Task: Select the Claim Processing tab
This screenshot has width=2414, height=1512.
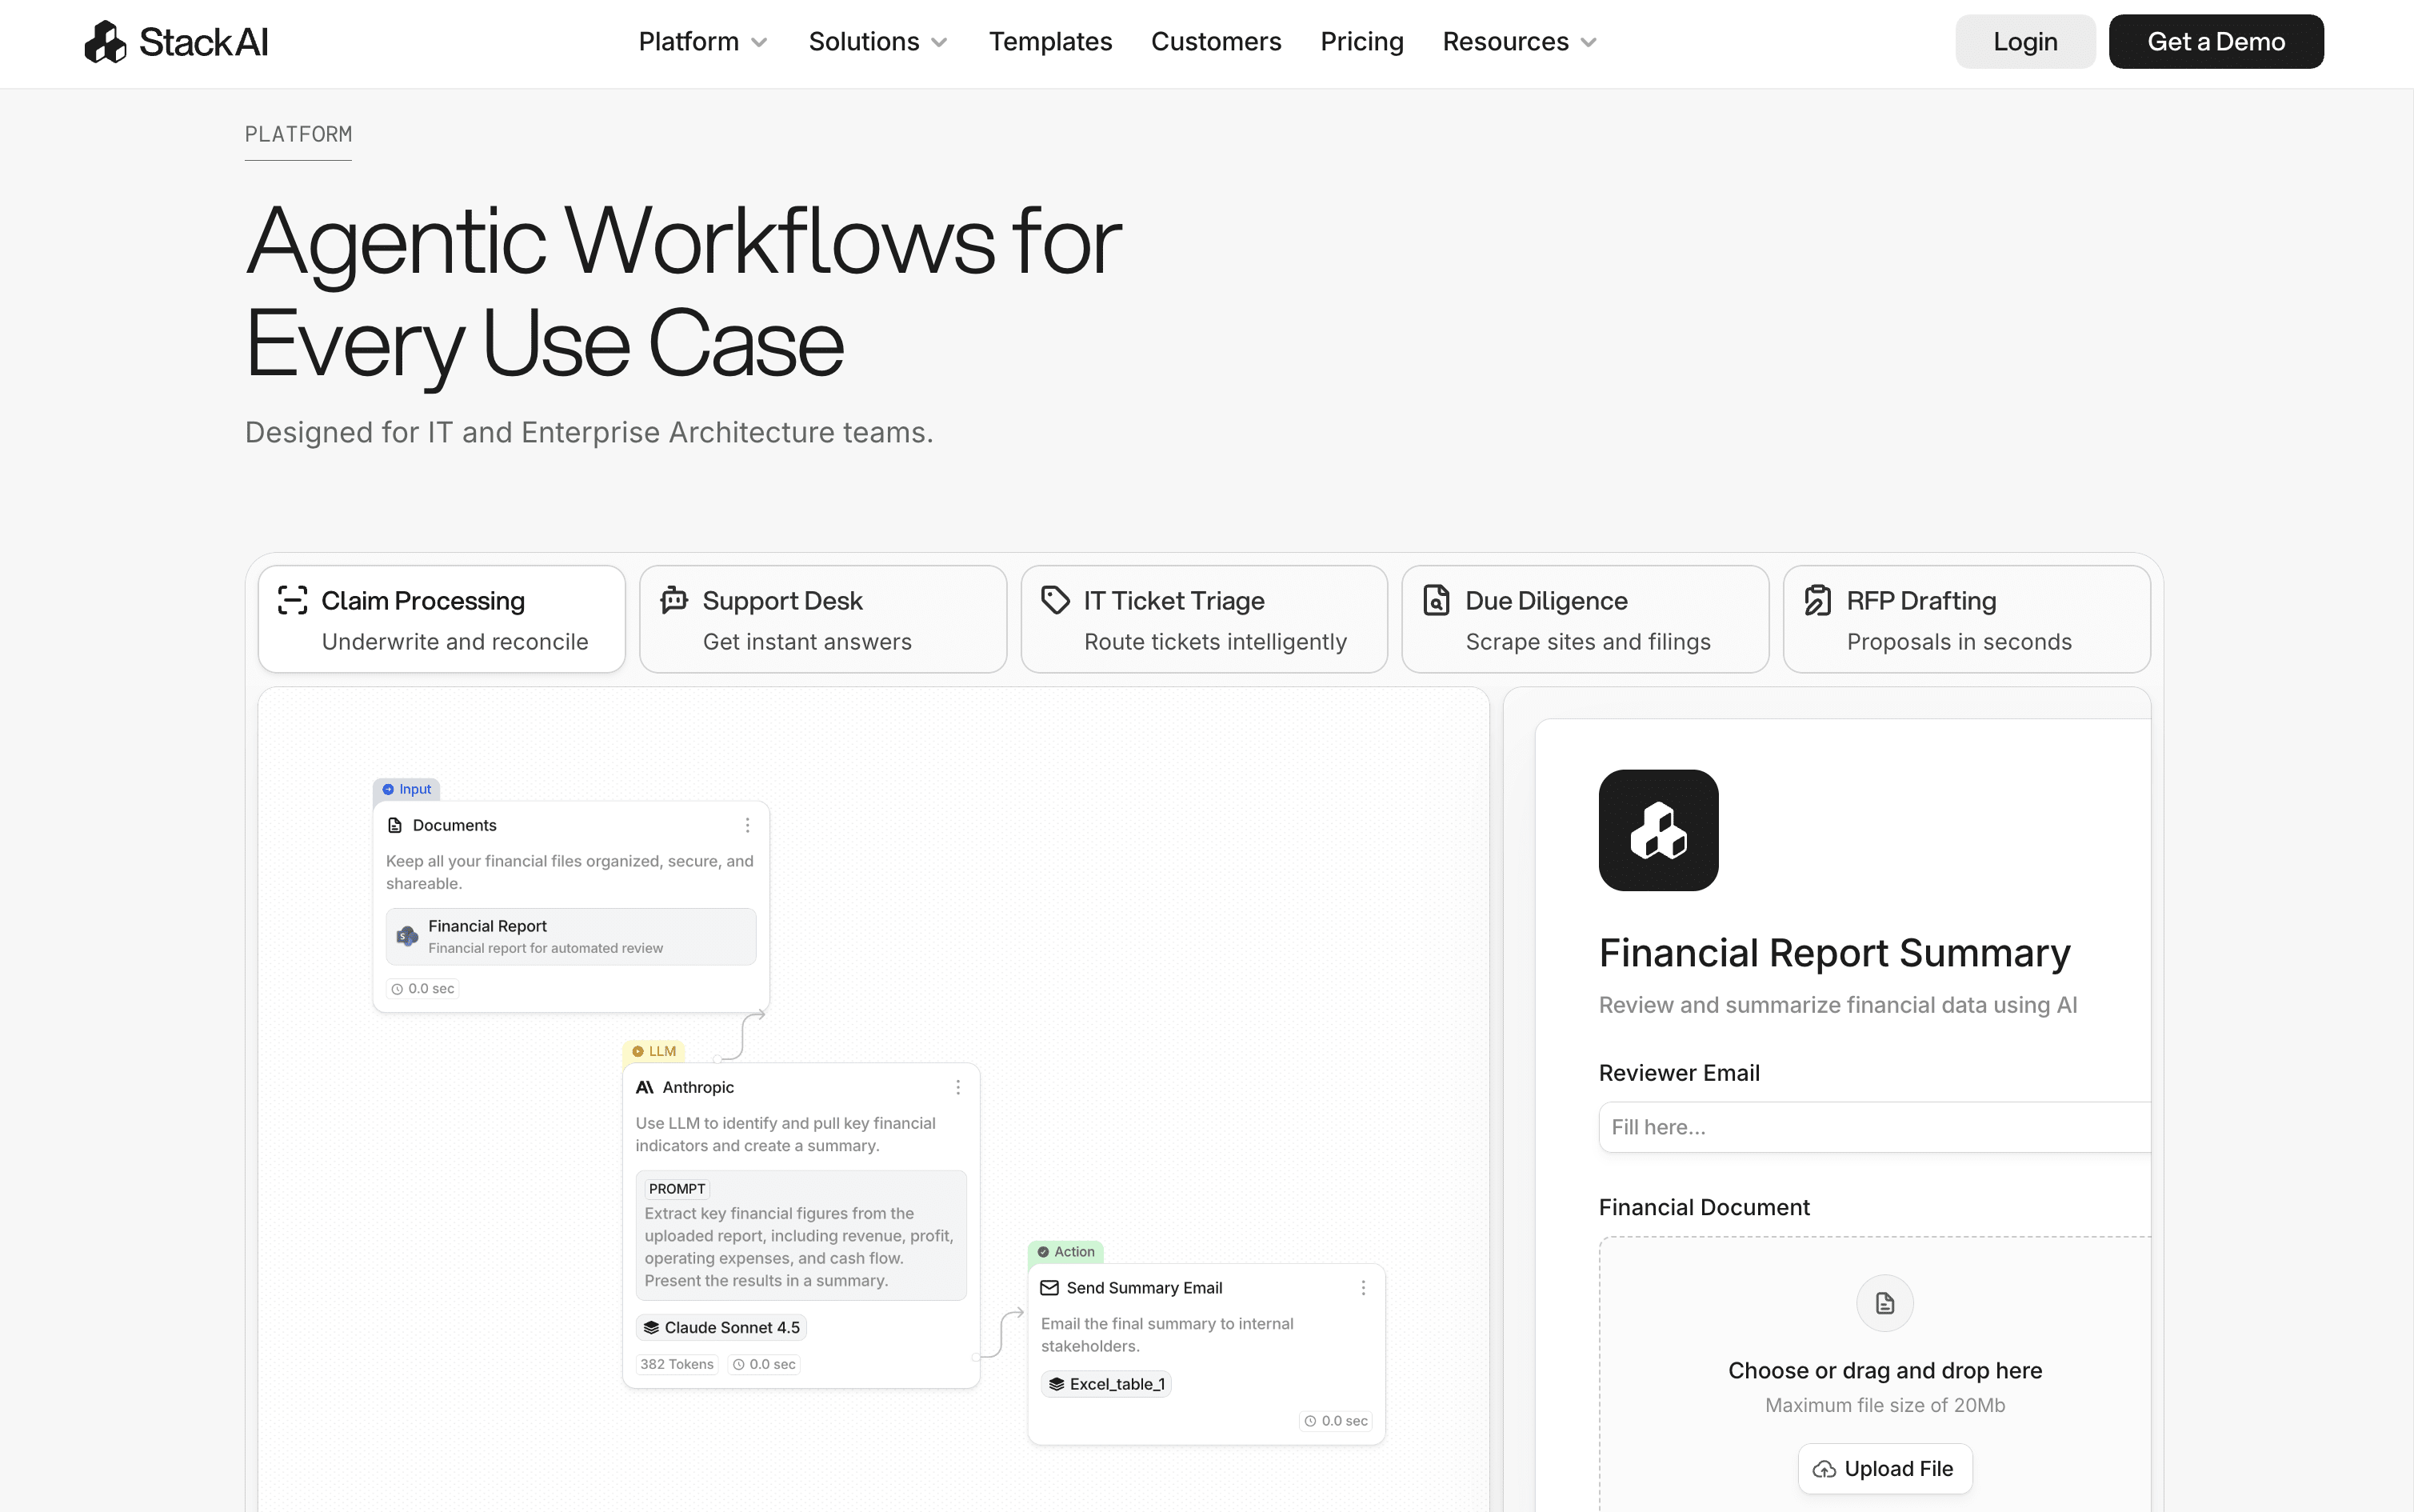Action: (x=442, y=619)
